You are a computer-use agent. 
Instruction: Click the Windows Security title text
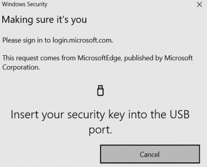tap(25, 4)
